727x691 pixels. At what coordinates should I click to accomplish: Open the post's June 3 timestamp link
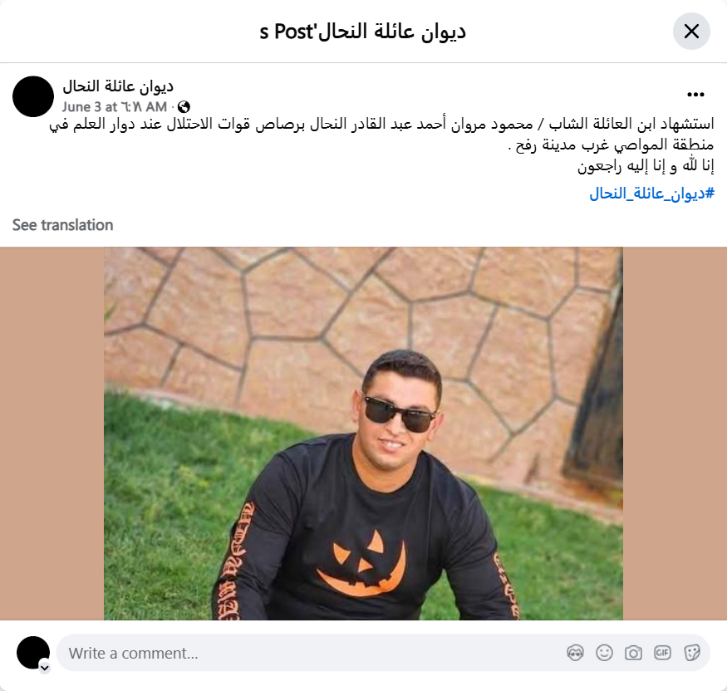[x=115, y=107]
